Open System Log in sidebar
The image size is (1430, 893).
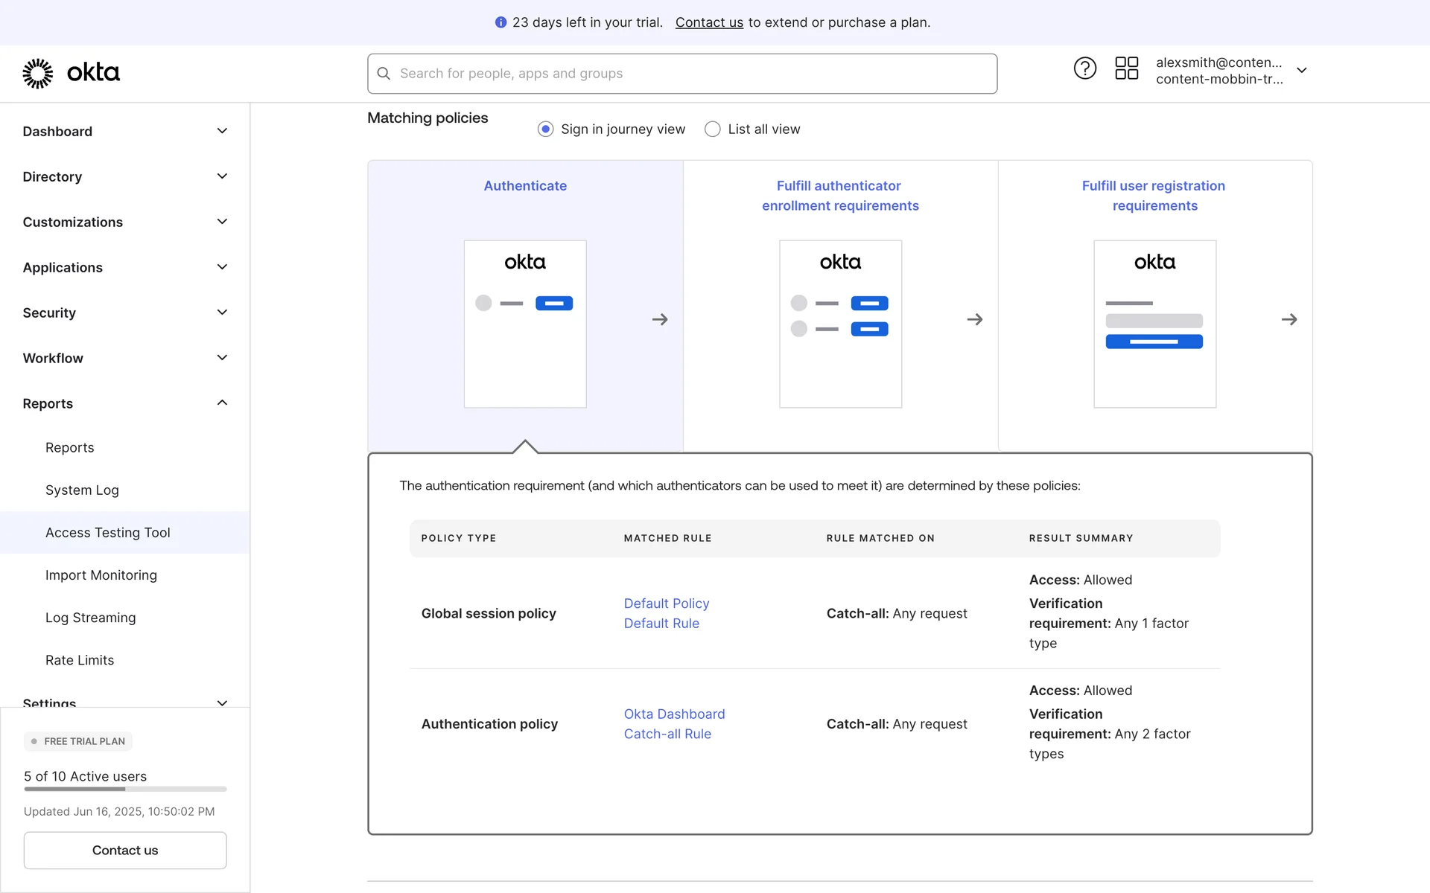tap(82, 490)
